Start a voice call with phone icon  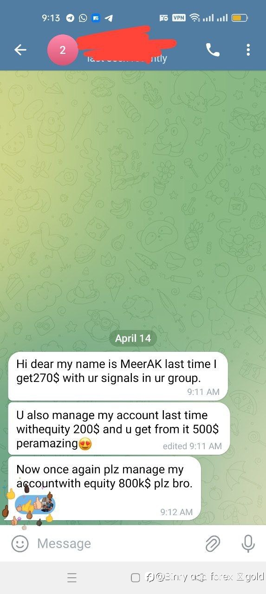pos(213,50)
